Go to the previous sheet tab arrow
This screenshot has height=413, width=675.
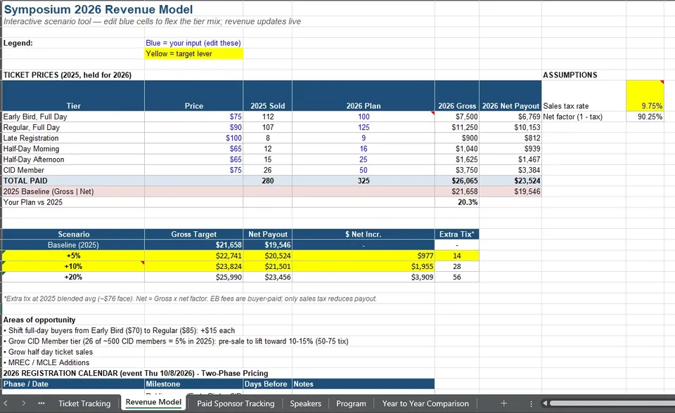click(6, 404)
